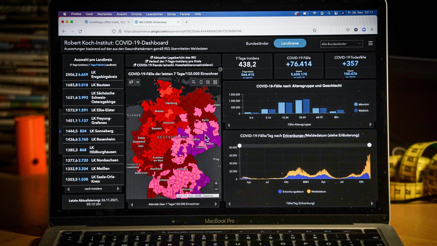Close the RKI COVID-19 Germany tab
Image resolution: width=437 pixels, height=246 pixels.
pyautogui.click(x=178, y=22)
